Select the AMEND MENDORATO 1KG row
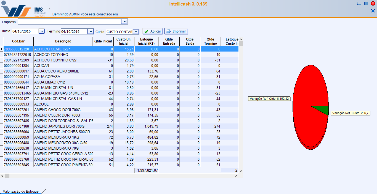377x194 pixels. pyautogui.click(x=121, y=137)
